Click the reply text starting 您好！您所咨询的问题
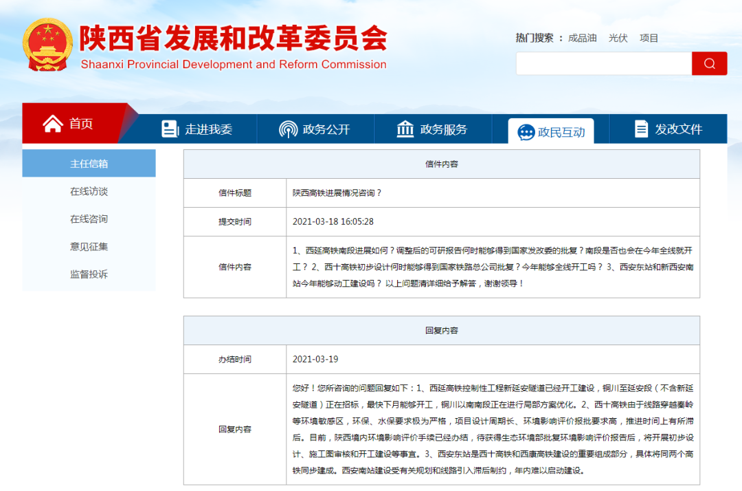The height and width of the screenshot is (491, 742). pyautogui.click(x=493, y=429)
